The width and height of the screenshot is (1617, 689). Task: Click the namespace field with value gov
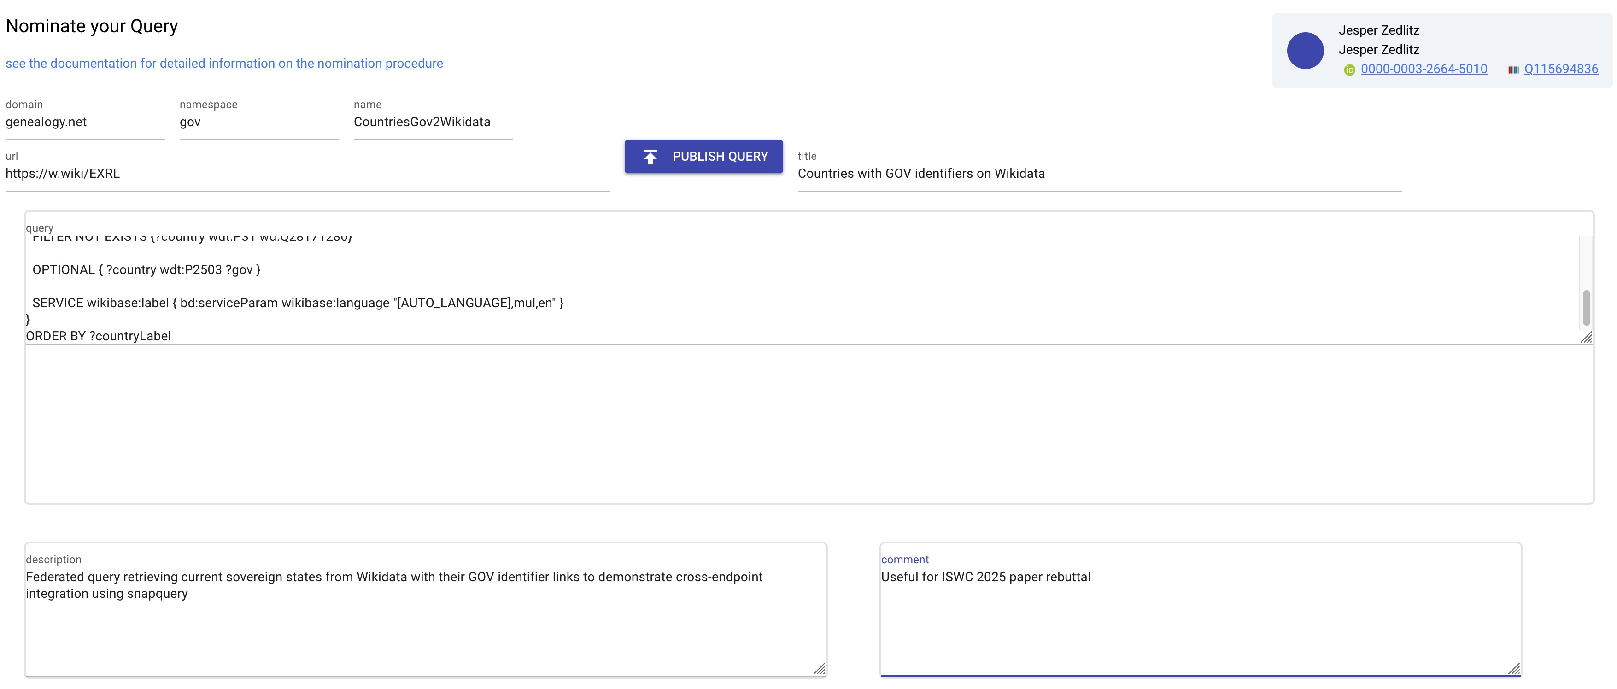(258, 123)
